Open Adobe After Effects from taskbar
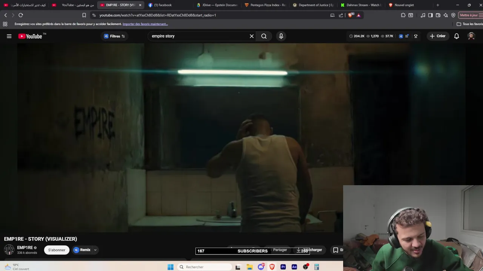 click(294, 267)
